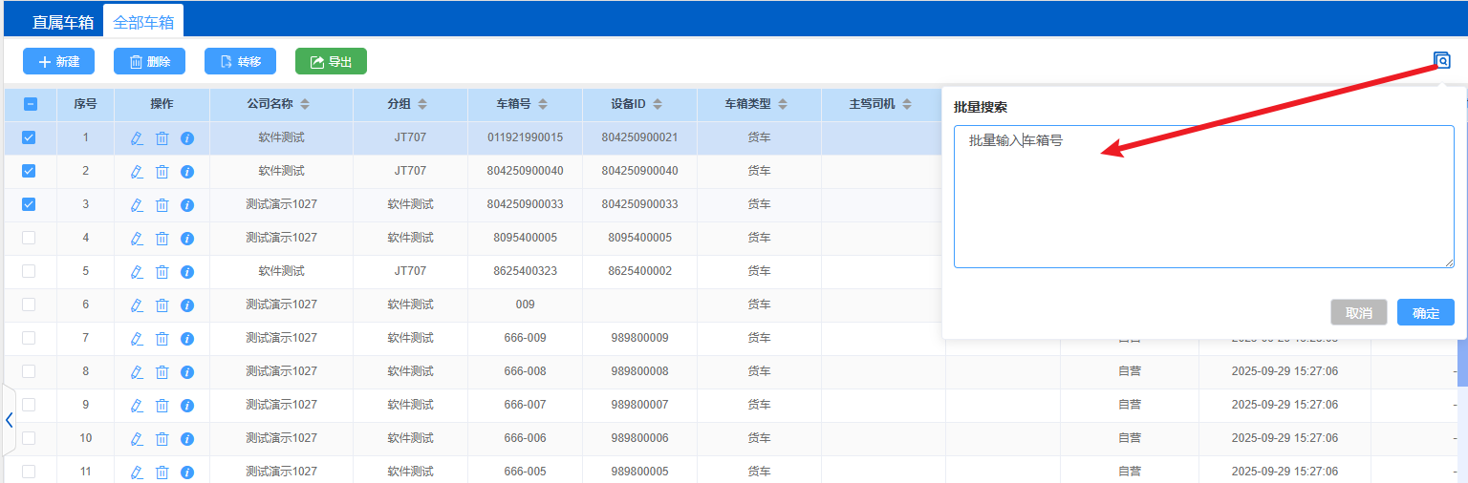Image resolution: width=1468 pixels, height=483 pixels.
Task: Click the edit pencil icon in row 5
Action: pyautogui.click(x=137, y=272)
